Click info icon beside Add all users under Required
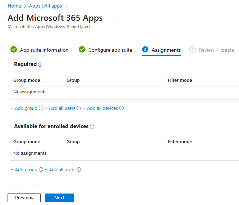239x205 pixels. point(79,108)
